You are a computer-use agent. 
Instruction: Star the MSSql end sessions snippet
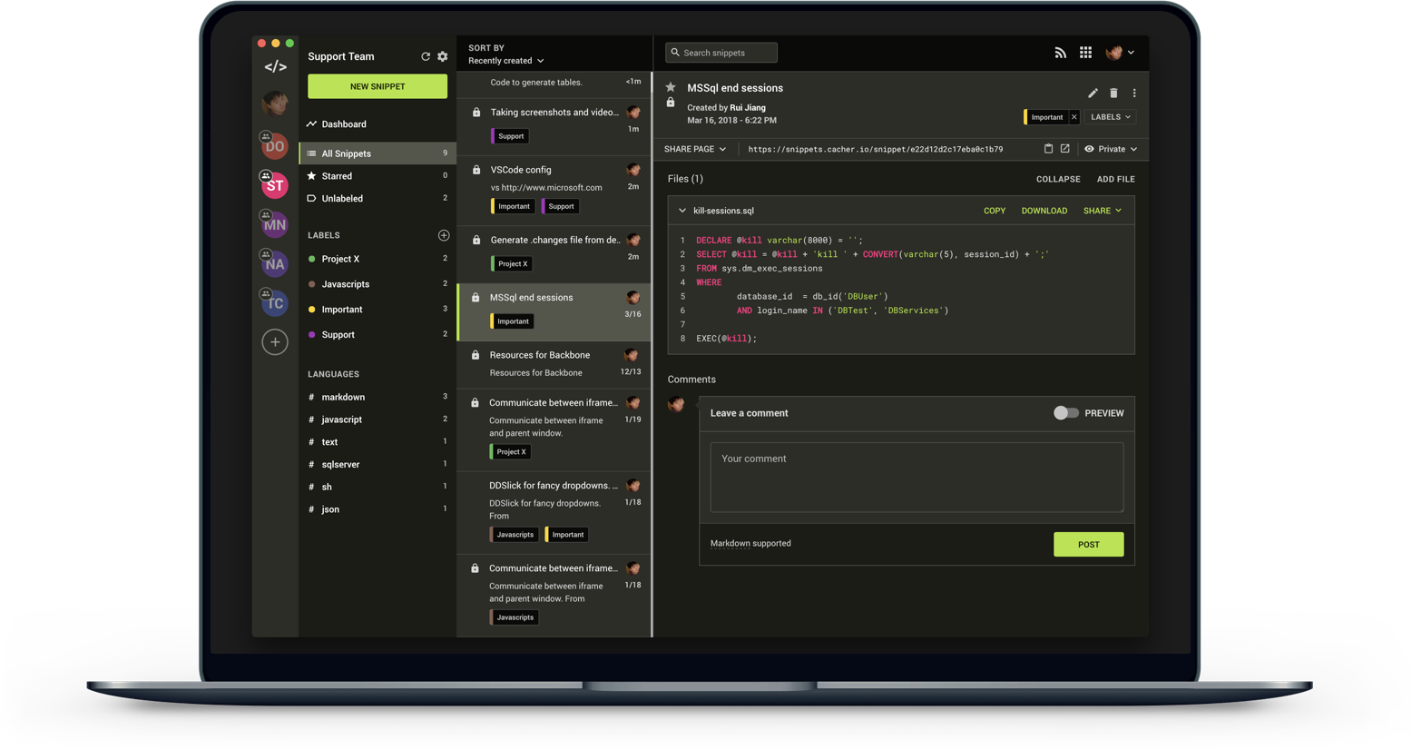(671, 88)
